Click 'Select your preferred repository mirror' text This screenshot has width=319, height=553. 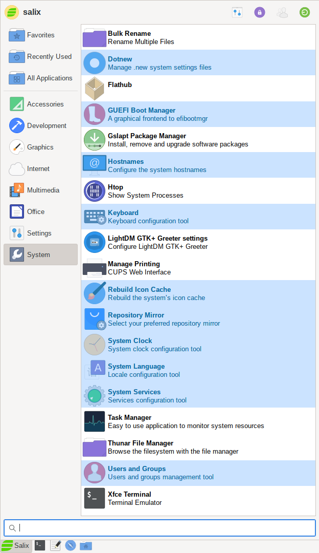pyautogui.click(x=164, y=324)
